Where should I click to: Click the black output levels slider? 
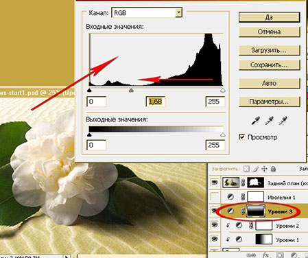(x=89, y=135)
